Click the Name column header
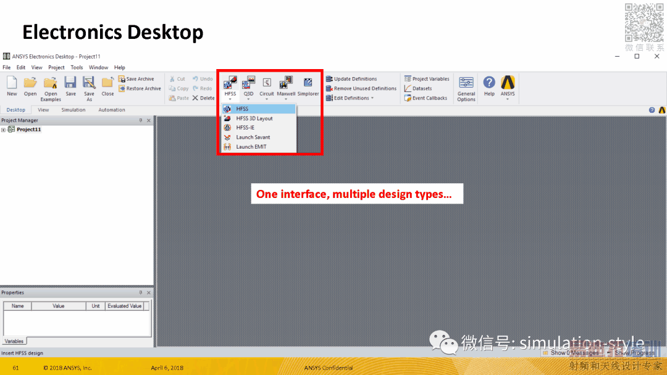Screen dimensions: 667x375 17,306
